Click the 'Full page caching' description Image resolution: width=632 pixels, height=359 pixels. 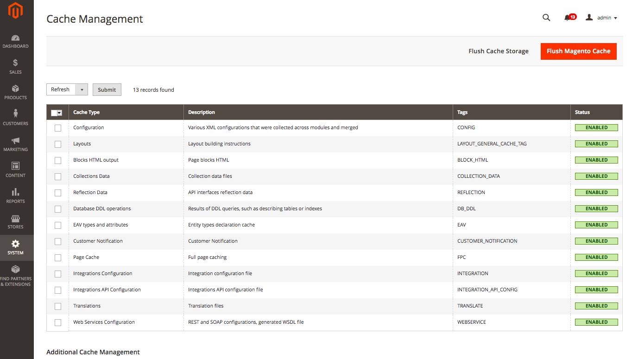point(207,257)
